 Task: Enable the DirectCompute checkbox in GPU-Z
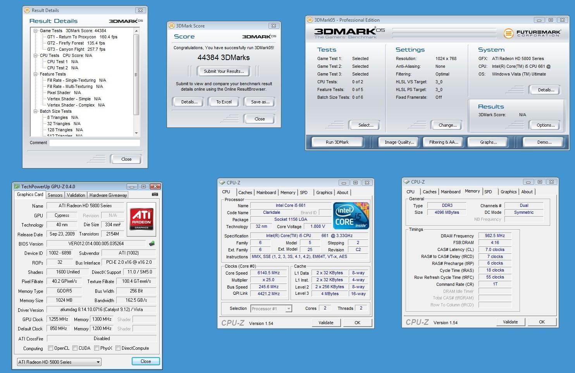[118, 348]
